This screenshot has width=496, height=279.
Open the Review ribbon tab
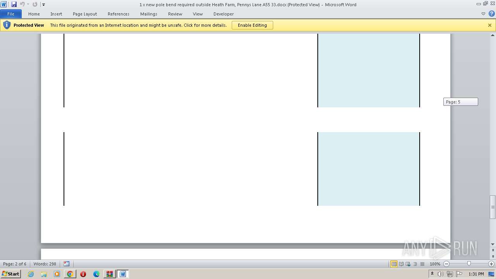(175, 14)
